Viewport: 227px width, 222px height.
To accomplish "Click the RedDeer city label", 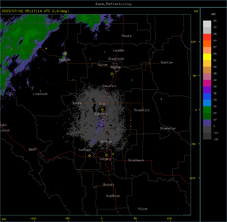I will [116, 67].
